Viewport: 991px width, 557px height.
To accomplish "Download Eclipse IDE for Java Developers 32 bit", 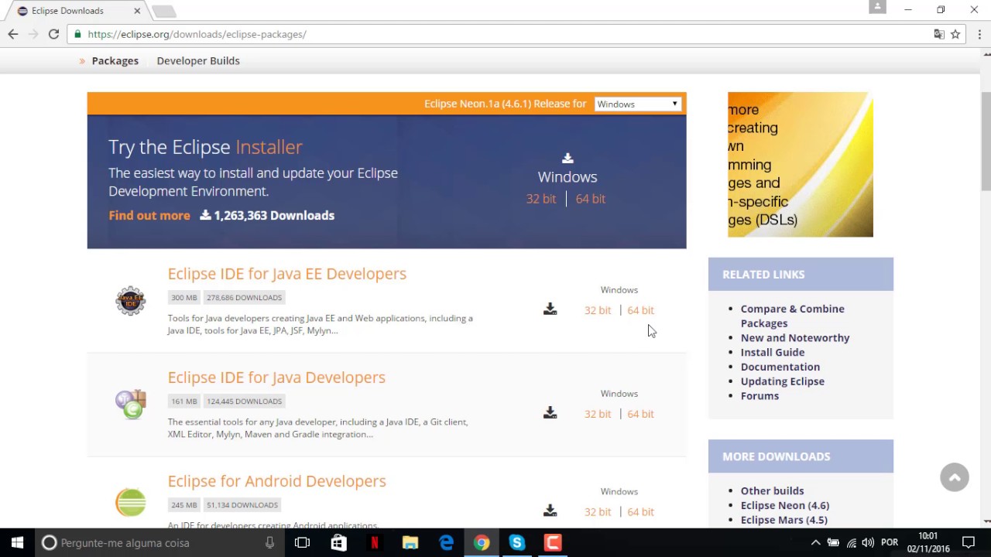I will click(x=598, y=413).
